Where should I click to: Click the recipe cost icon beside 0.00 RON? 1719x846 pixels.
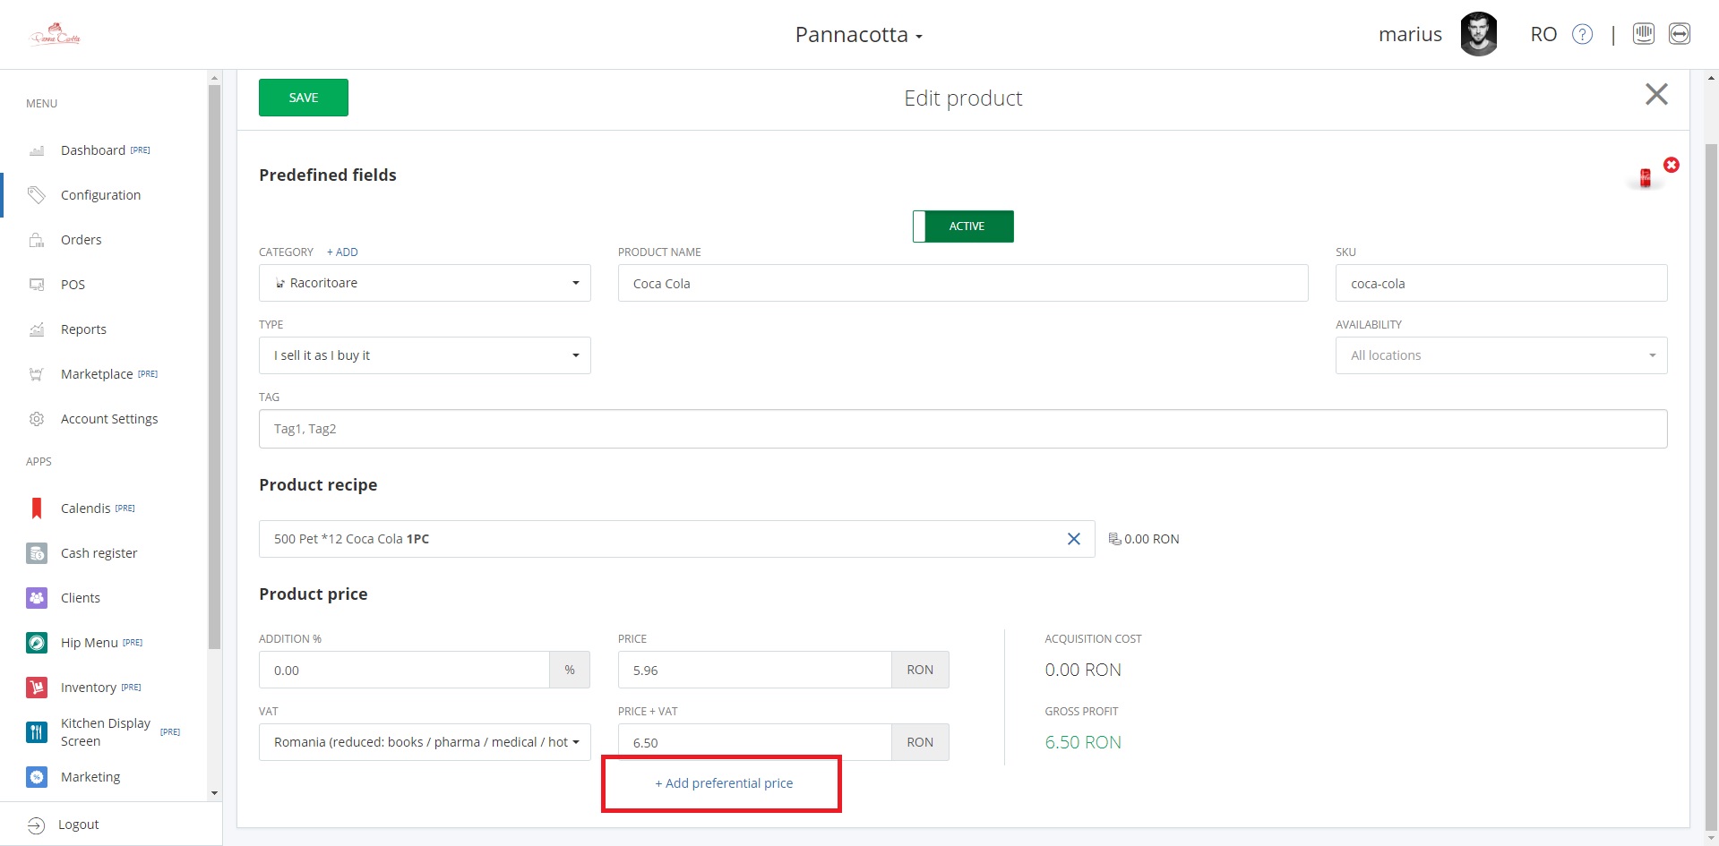pyautogui.click(x=1114, y=539)
